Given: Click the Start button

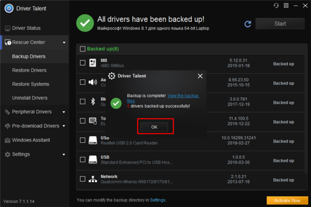Looking at the screenshot, I should point(280,24).
